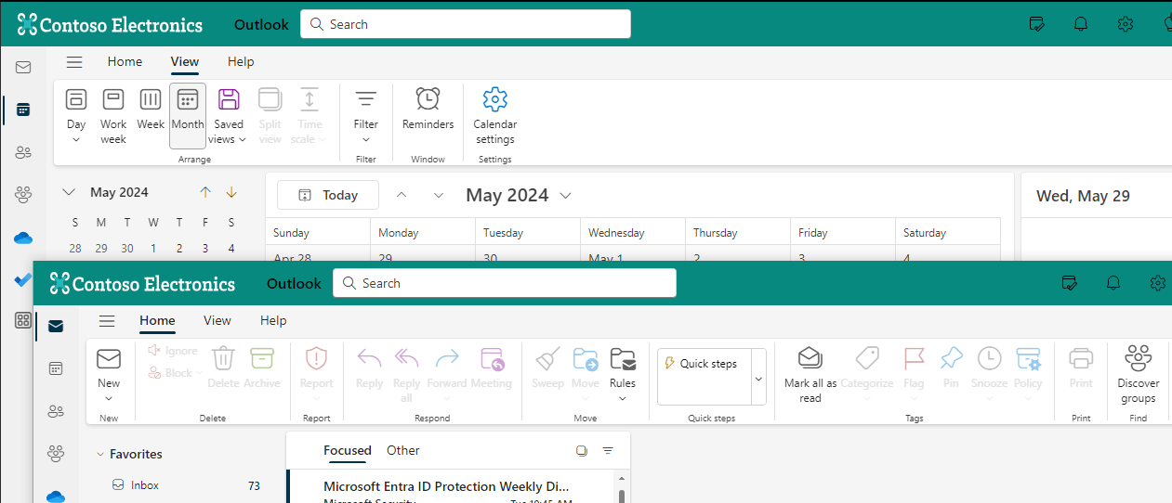1172x503 pixels.
Task: Select the Month view button
Action: point(188,116)
